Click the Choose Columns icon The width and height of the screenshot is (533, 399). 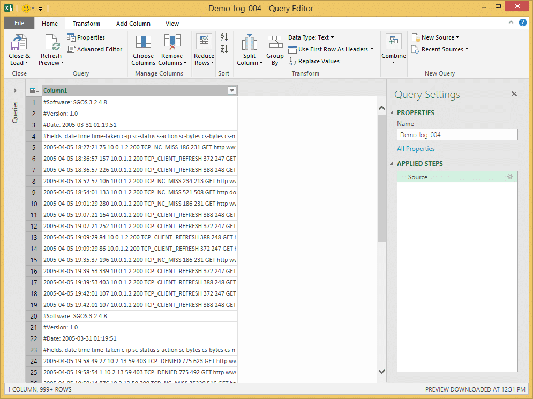coord(143,42)
